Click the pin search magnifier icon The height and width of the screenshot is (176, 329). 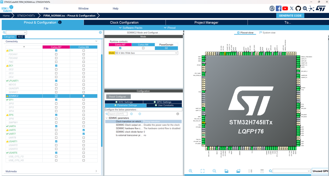point(270,171)
